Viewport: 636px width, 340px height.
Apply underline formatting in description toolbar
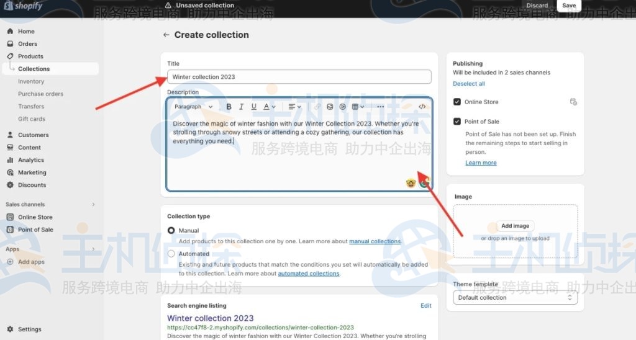(253, 107)
